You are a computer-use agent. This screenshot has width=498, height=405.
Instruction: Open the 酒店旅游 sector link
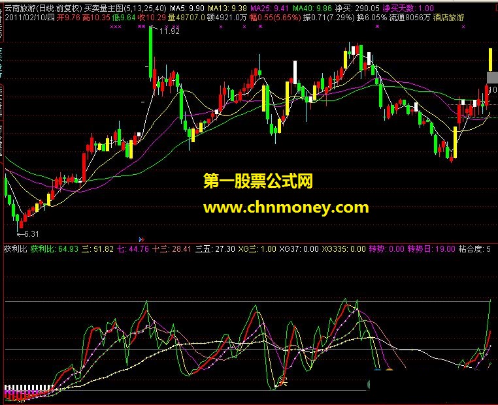click(448, 18)
